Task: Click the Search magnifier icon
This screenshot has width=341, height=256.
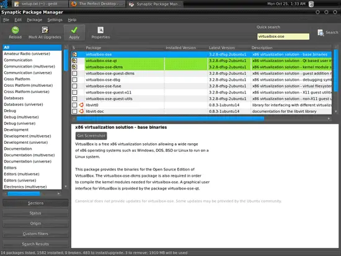Action: point(321,33)
